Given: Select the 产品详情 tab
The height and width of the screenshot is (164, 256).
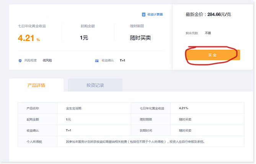Looking at the screenshot, I should click(36, 85).
